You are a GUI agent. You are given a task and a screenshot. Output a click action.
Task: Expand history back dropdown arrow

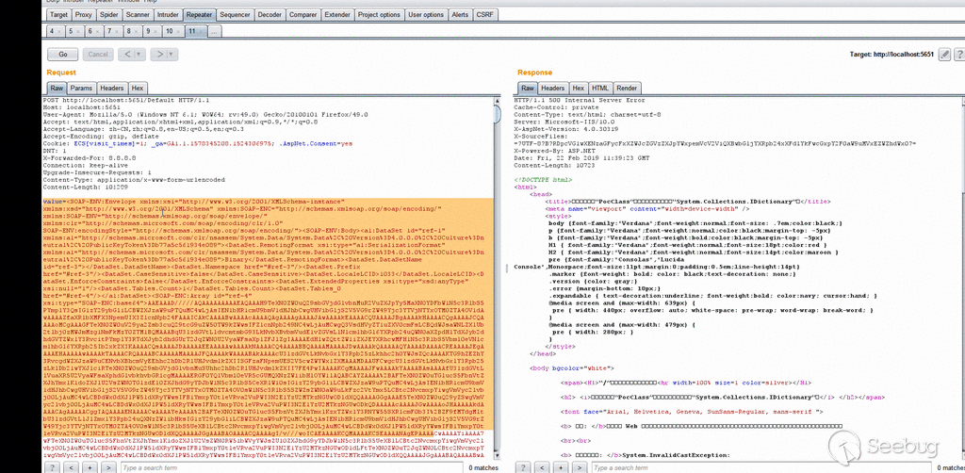coord(140,55)
